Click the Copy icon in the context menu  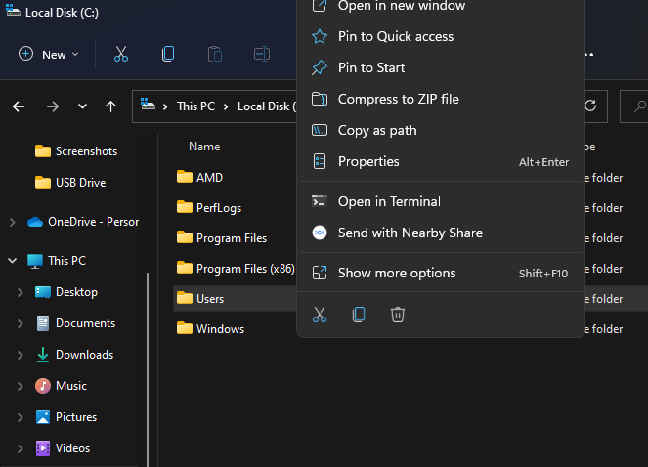click(359, 315)
